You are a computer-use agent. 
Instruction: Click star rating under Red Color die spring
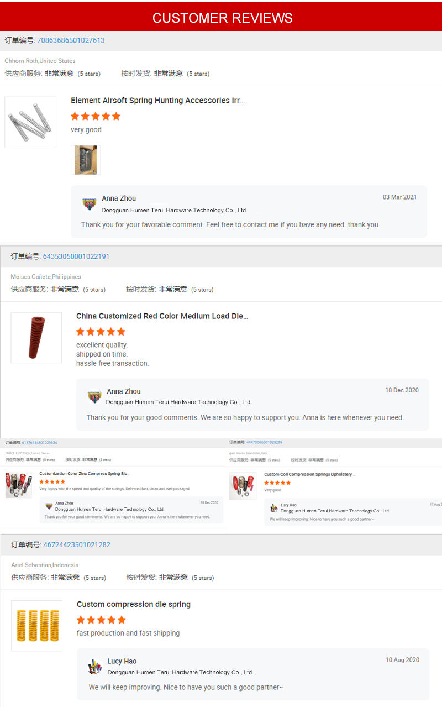click(x=101, y=332)
